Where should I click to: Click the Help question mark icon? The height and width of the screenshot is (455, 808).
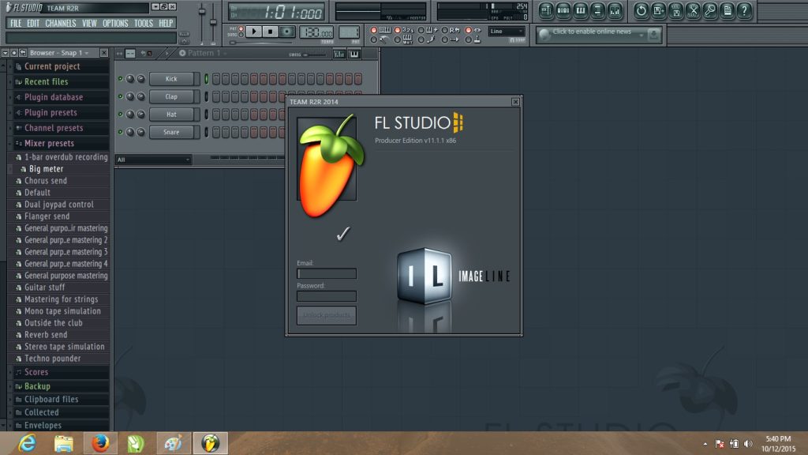743,9
